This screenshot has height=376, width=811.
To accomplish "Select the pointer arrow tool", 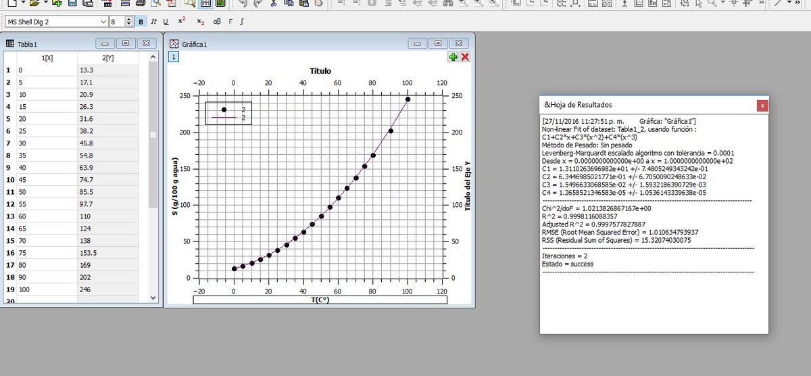I will tap(699, 3).
